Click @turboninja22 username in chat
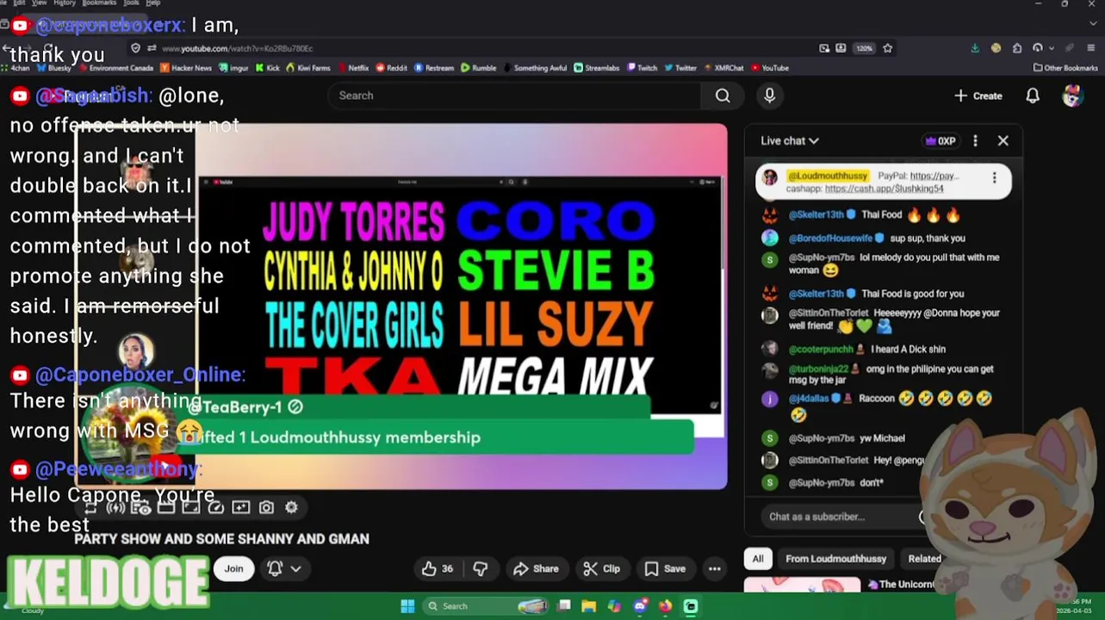Image resolution: width=1105 pixels, height=620 pixels. tap(818, 369)
